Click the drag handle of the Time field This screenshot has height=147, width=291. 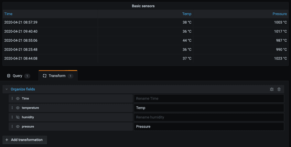pos(12,99)
